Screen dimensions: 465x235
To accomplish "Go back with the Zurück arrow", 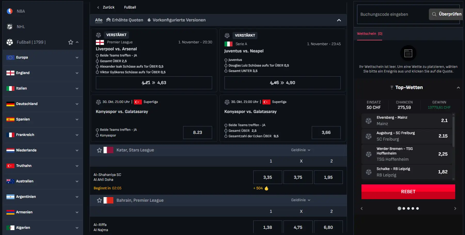I will point(98,7).
